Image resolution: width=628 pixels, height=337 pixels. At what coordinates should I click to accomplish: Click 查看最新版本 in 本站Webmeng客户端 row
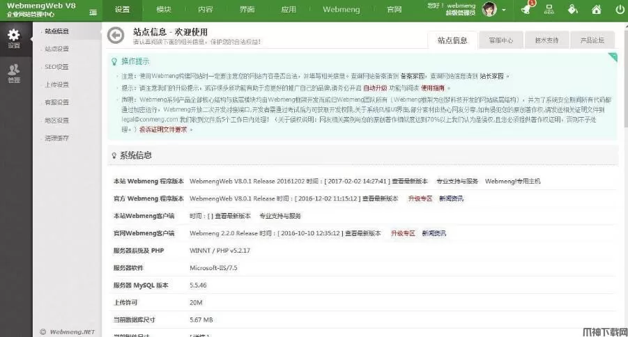[233, 216]
